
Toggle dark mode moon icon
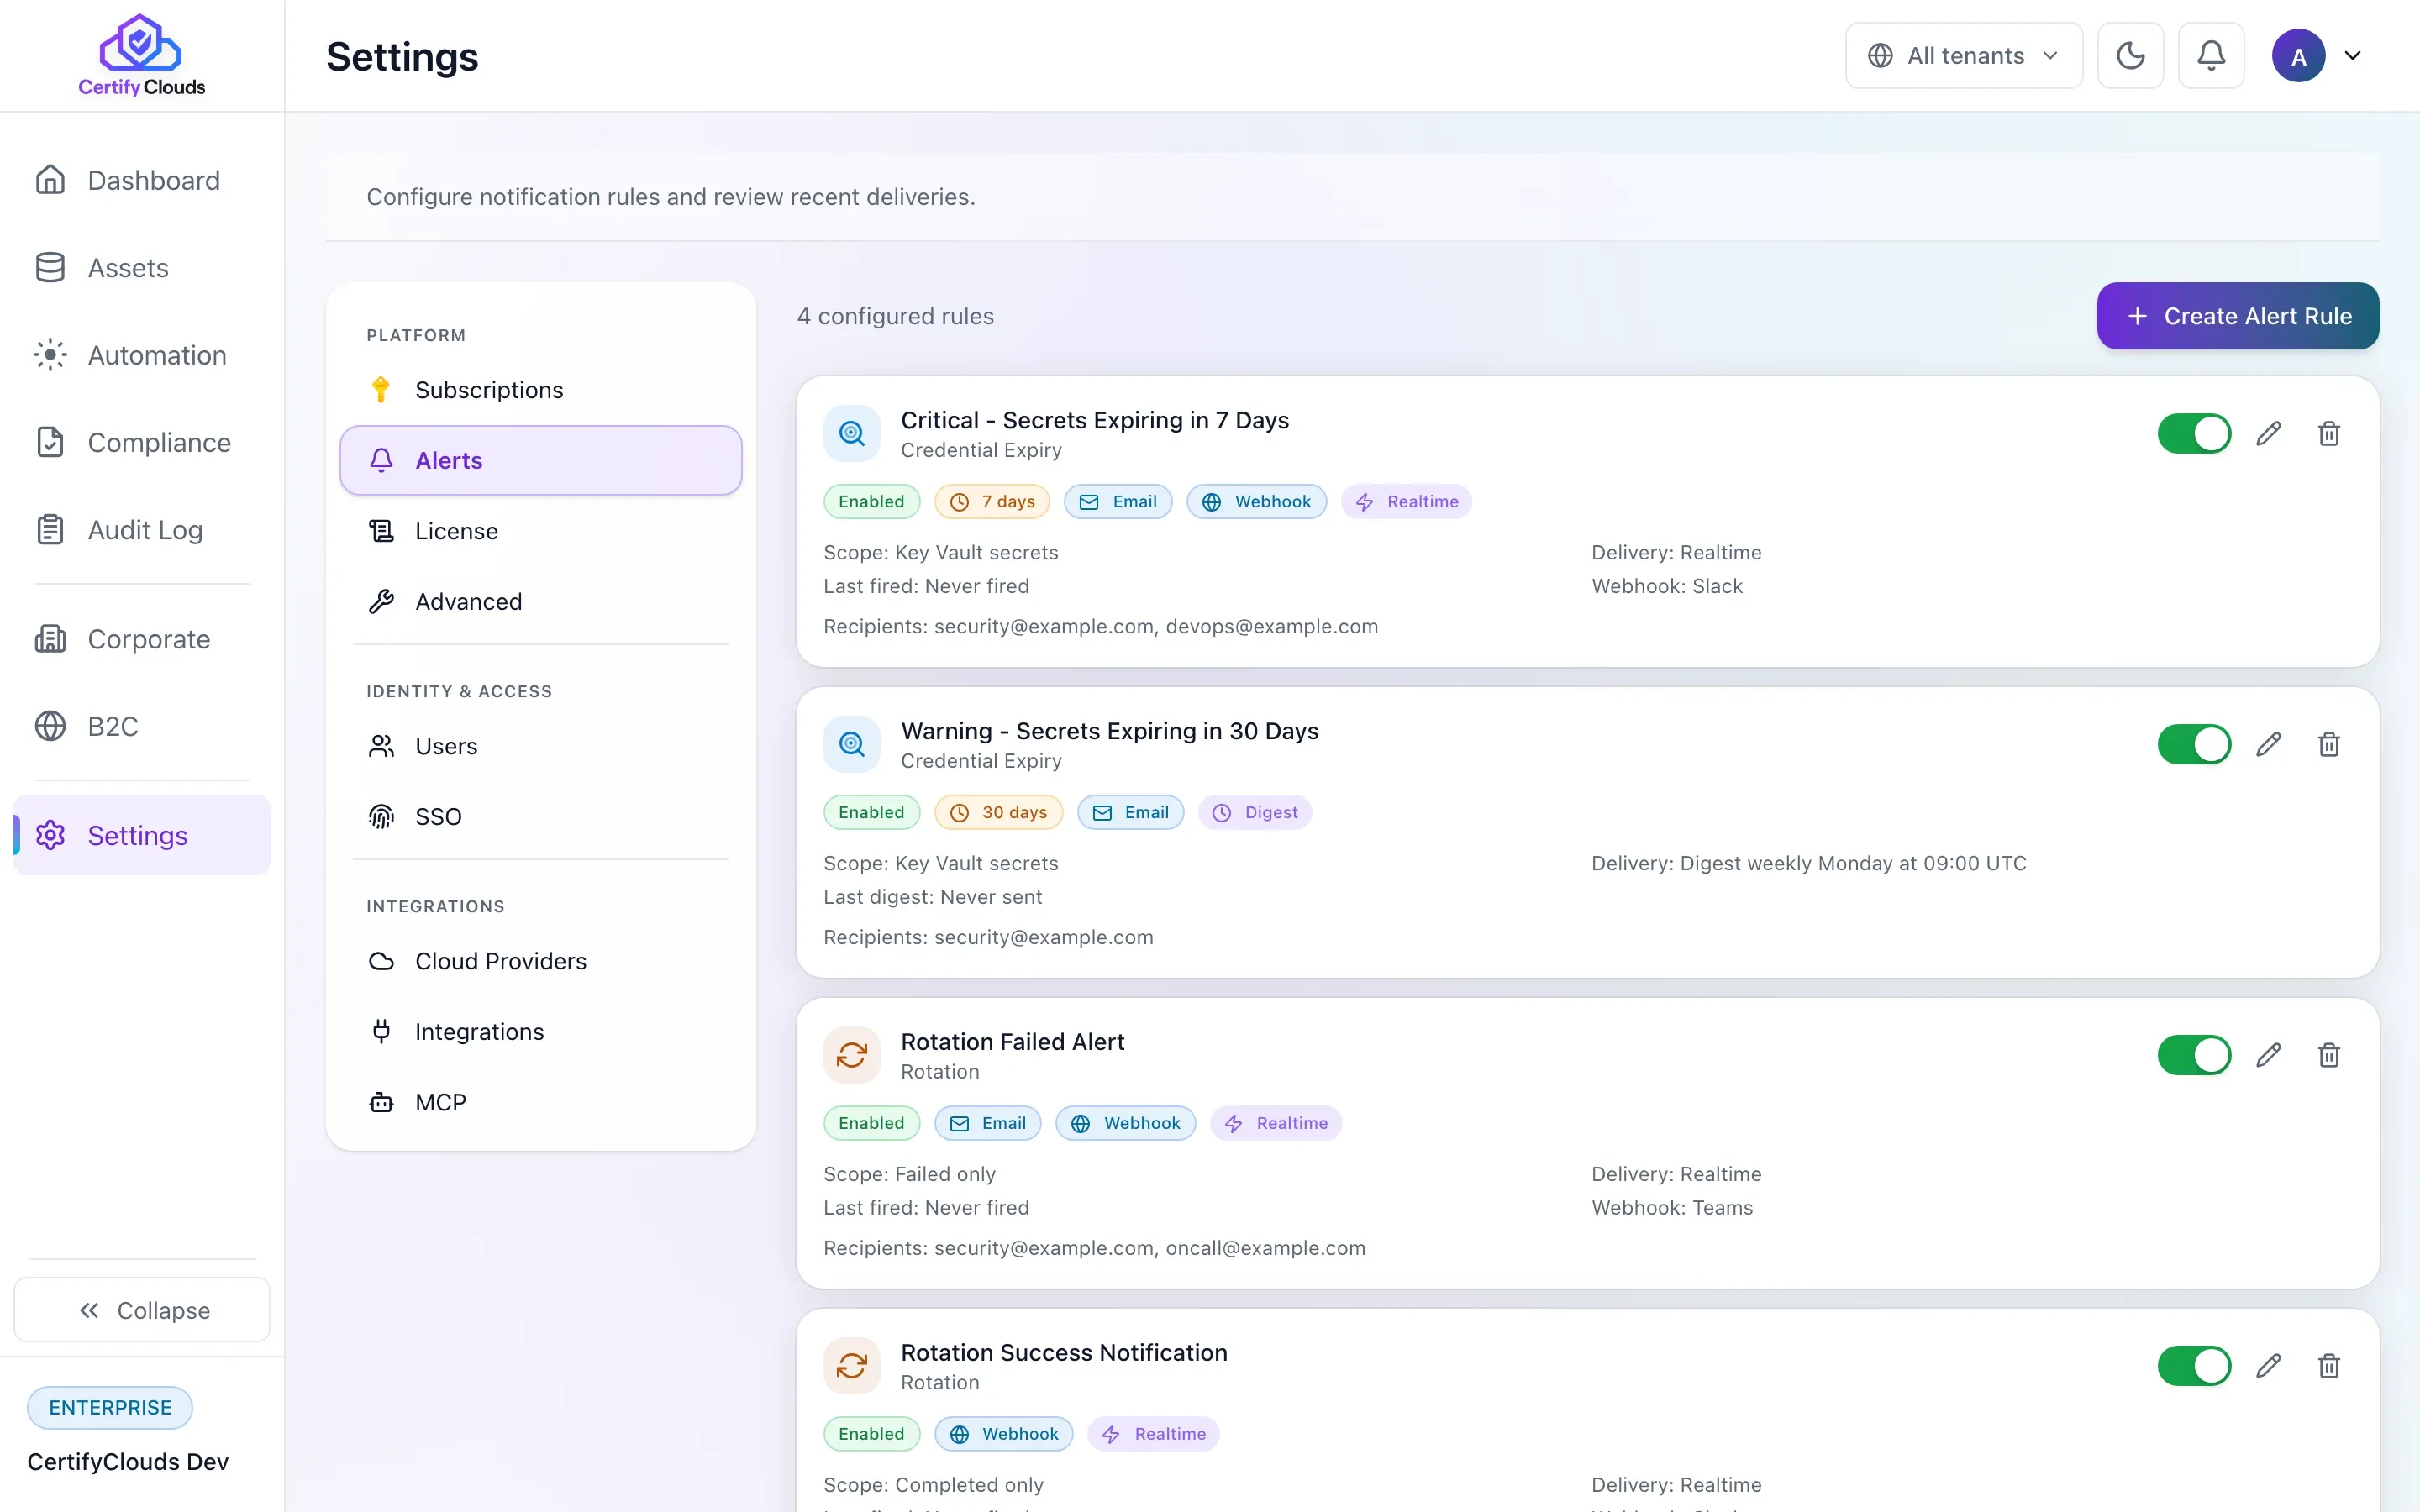click(2130, 56)
